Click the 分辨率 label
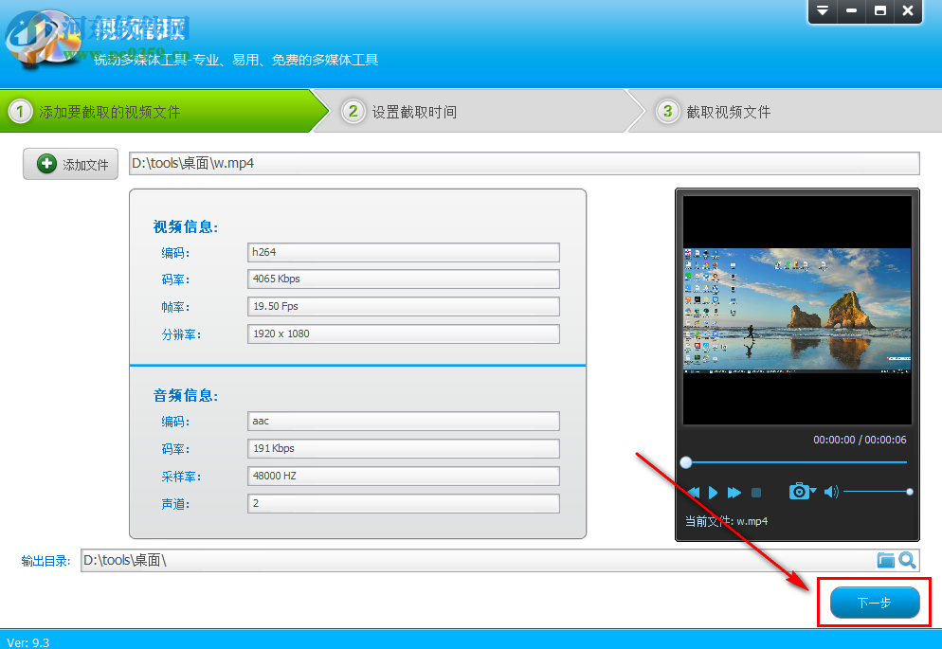Image resolution: width=942 pixels, height=649 pixels. coord(181,334)
